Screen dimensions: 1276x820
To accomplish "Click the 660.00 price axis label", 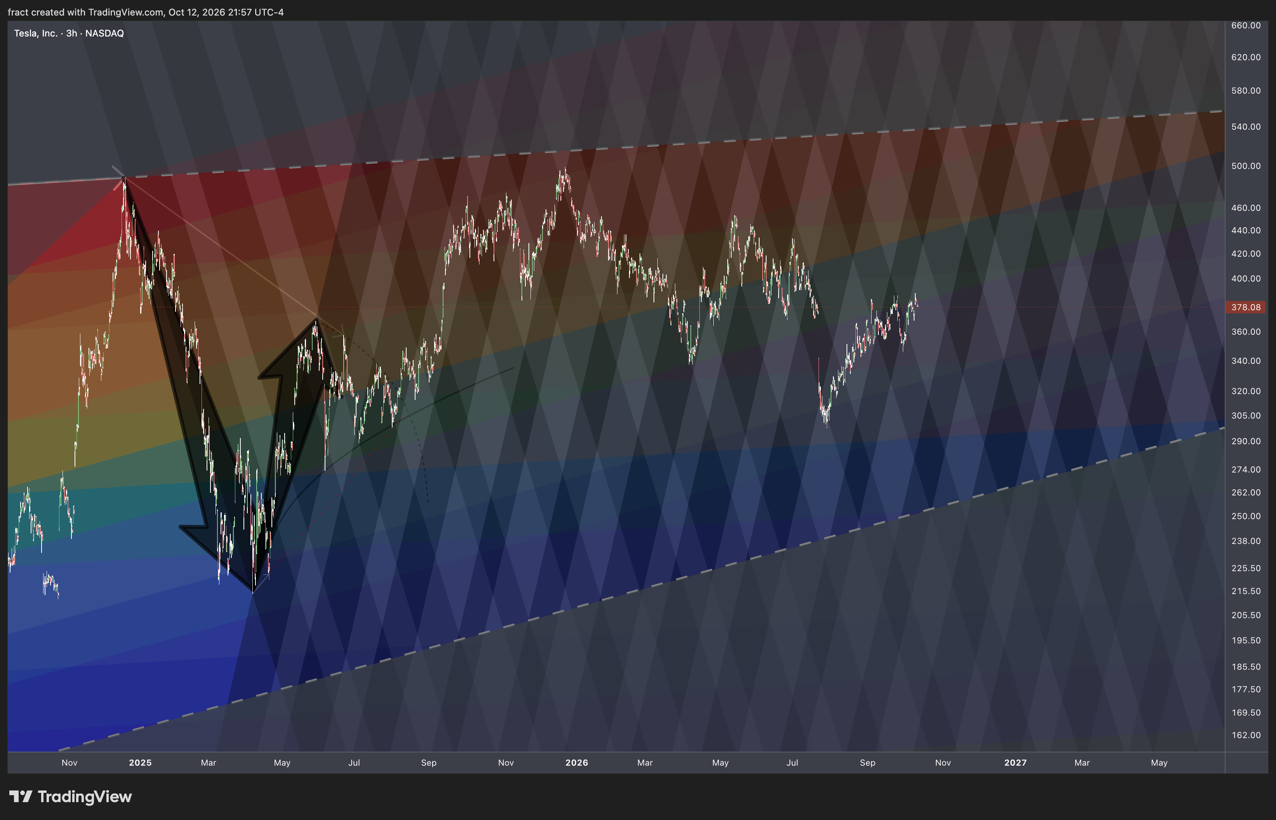I will pyautogui.click(x=1246, y=26).
